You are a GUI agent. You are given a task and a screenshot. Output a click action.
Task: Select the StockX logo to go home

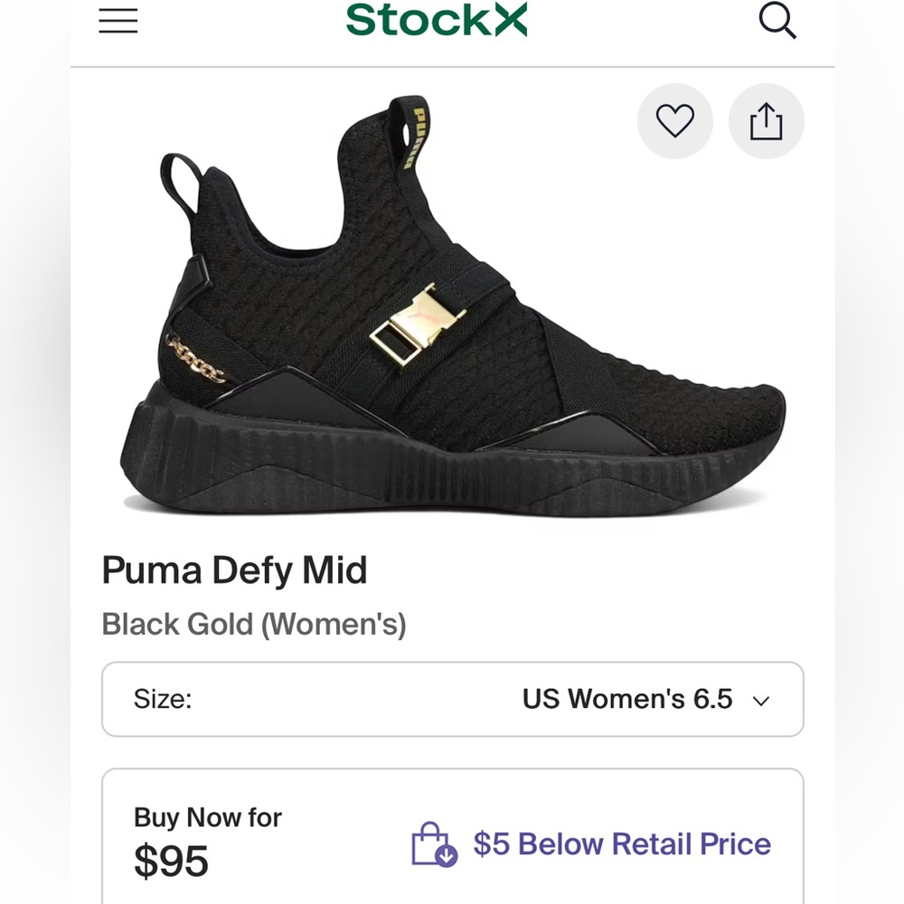point(438,21)
